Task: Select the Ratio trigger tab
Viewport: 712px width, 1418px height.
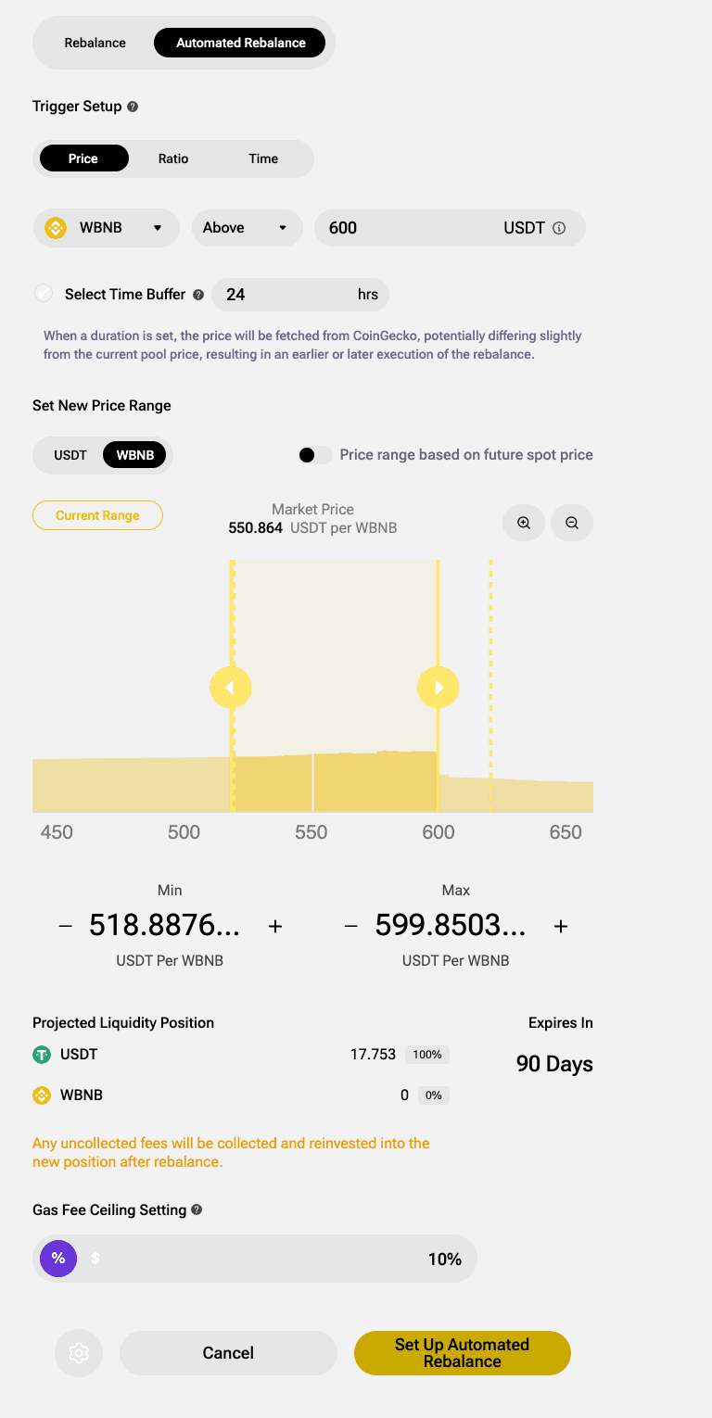Action: click(173, 158)
